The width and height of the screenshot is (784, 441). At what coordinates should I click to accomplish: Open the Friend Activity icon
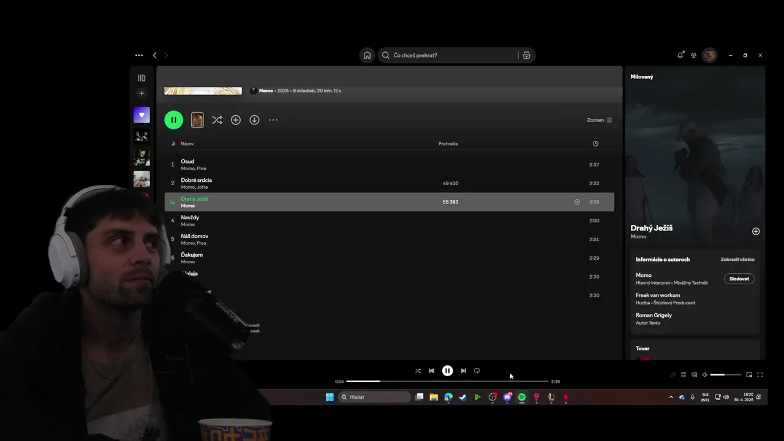pyautogui.click(x=693, y=55)
